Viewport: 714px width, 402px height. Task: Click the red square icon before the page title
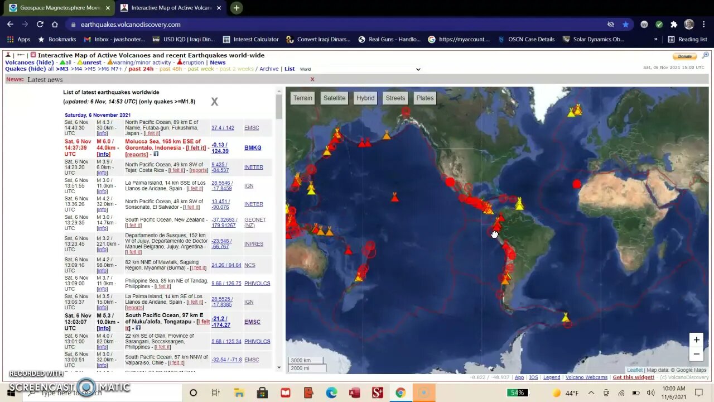pyautogui.click(x=33, y=55)
